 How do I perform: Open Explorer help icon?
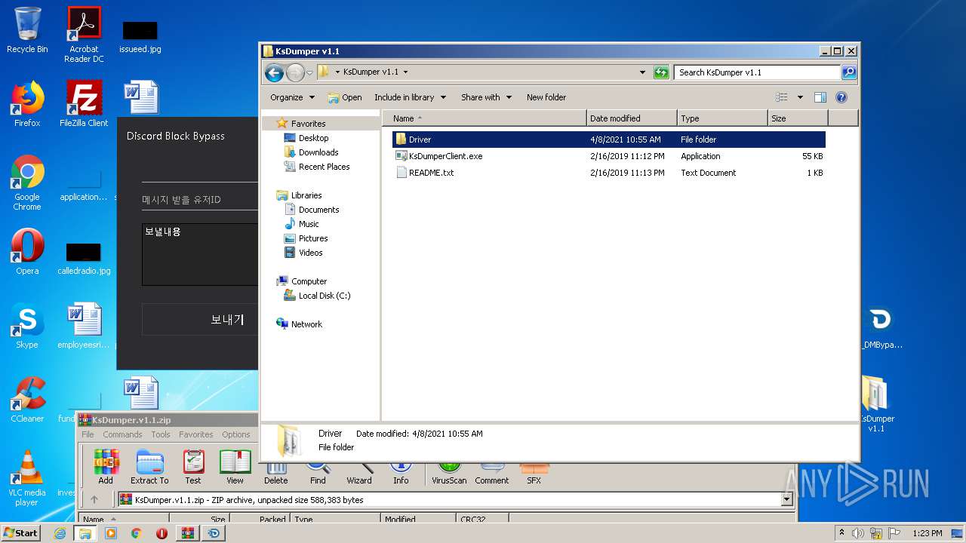tap(841, 97)
